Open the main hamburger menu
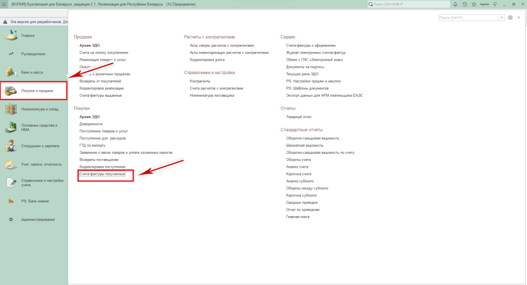 [x=5, y=4]
